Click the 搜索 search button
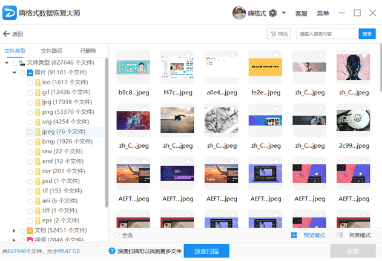382x261 pixels. pos(367,34)
